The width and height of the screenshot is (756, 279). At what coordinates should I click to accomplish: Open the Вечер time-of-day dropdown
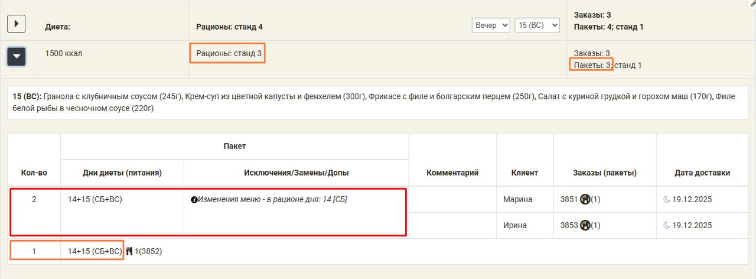coord(490,25)
